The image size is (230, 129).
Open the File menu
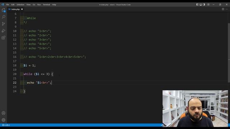[x=8, y=5]
